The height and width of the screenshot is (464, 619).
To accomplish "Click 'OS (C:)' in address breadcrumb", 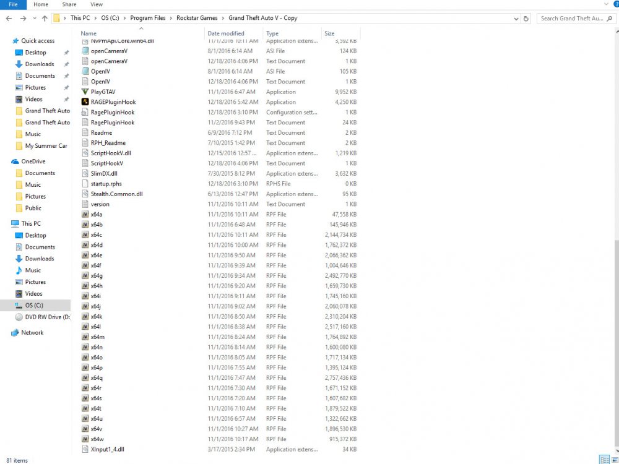I will 110,18.
